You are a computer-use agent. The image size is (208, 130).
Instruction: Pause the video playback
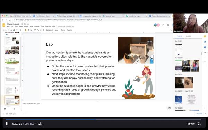(x=7, y=124)
